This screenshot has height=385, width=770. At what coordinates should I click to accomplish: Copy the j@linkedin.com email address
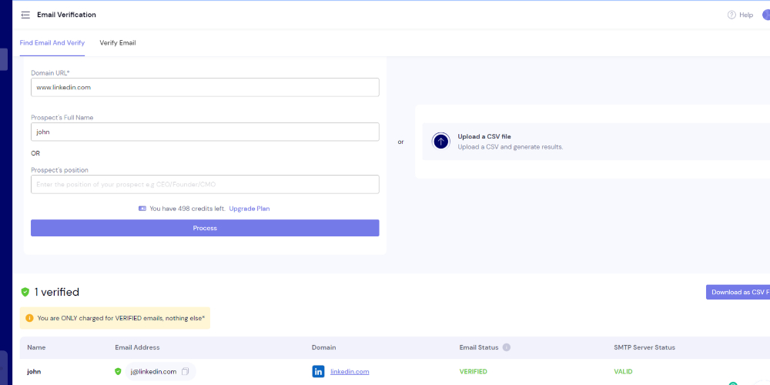(185, 371)
